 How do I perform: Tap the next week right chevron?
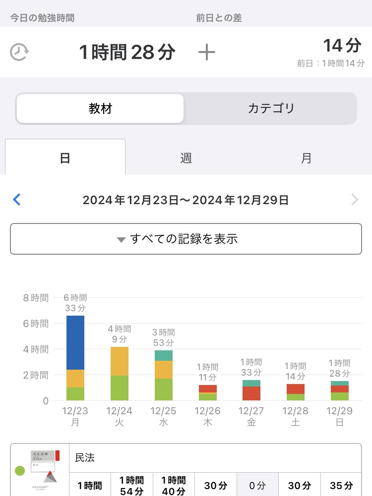click(354, 200)
